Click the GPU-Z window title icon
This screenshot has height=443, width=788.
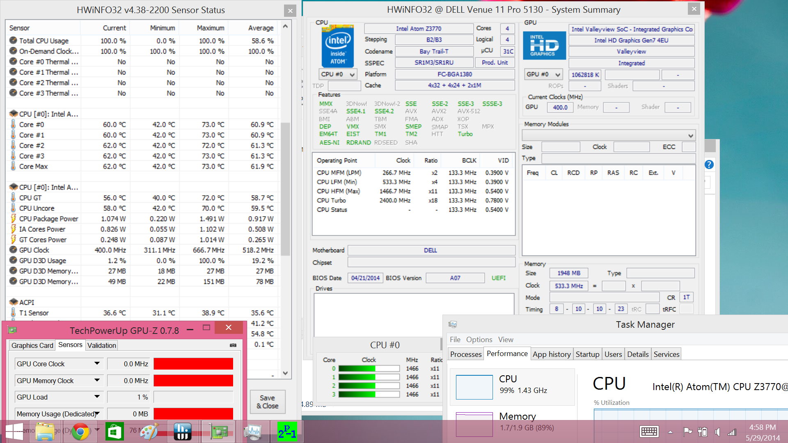tap(12, 330)
